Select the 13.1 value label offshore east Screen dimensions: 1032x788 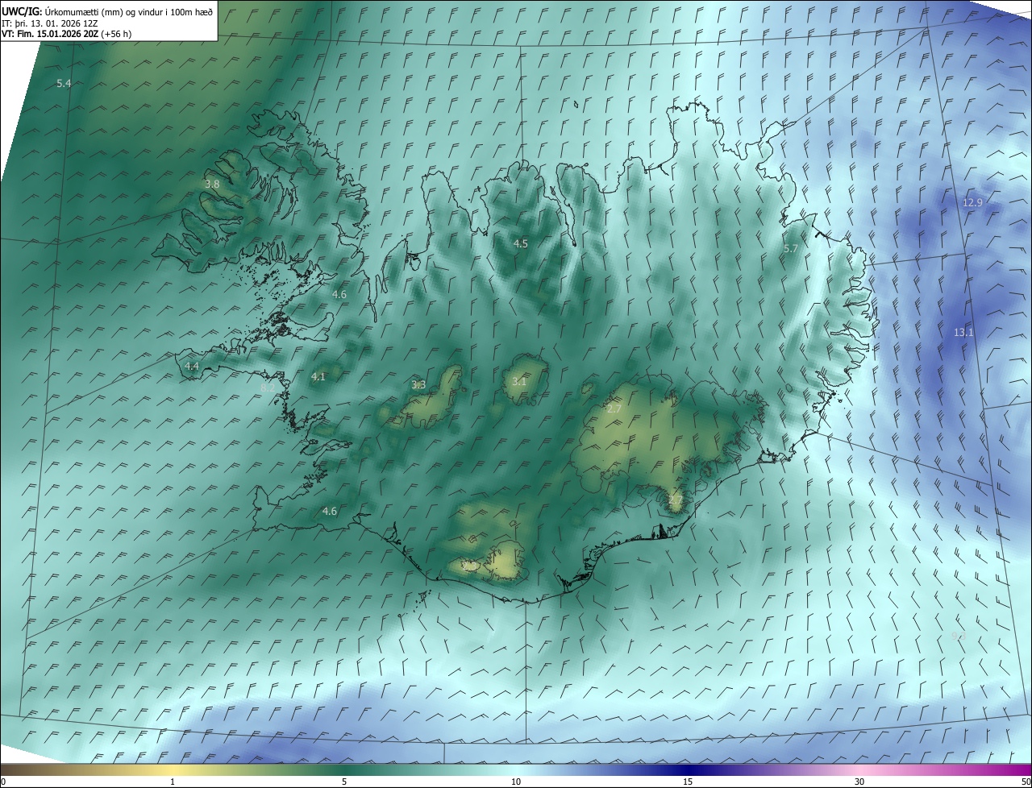[x=963, y=332]
